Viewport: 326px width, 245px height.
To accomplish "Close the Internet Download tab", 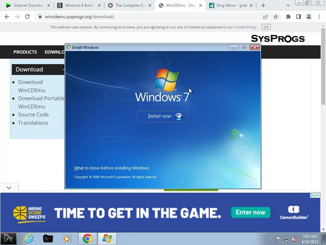I will tap(49, 5).
